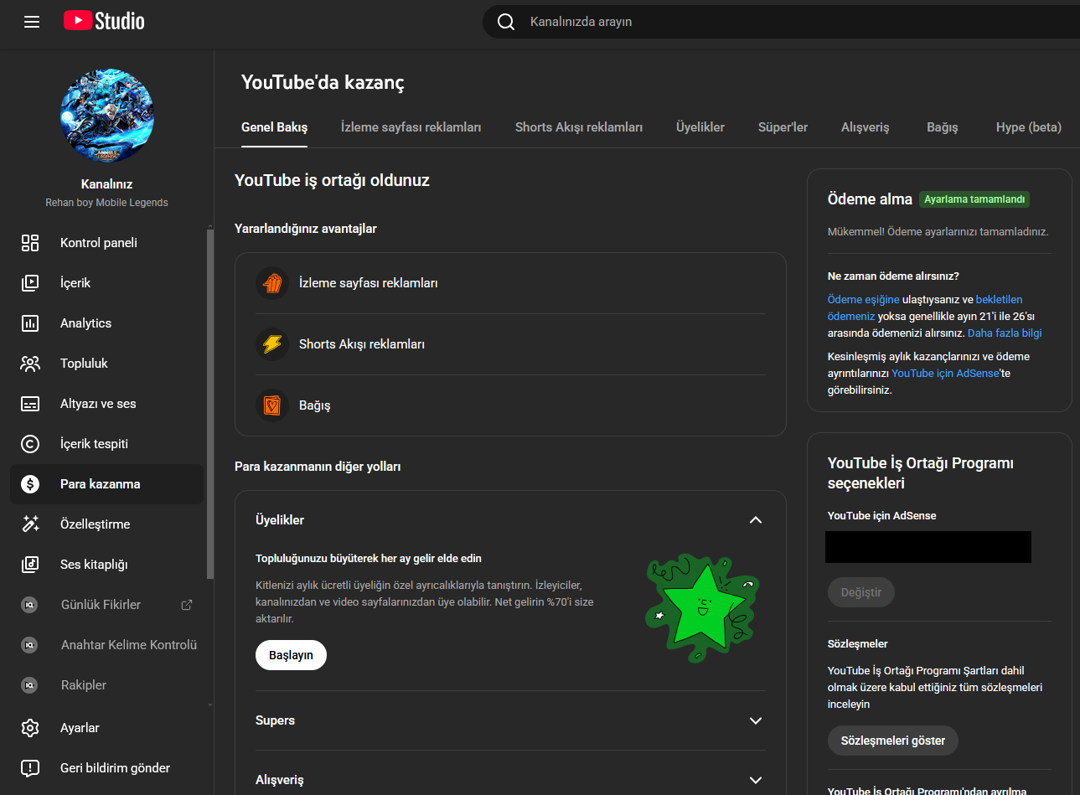Screen dimensions: 1080x795
Task: Click the Ne zaman ödeme alırsınız? text
Action: 893,276
